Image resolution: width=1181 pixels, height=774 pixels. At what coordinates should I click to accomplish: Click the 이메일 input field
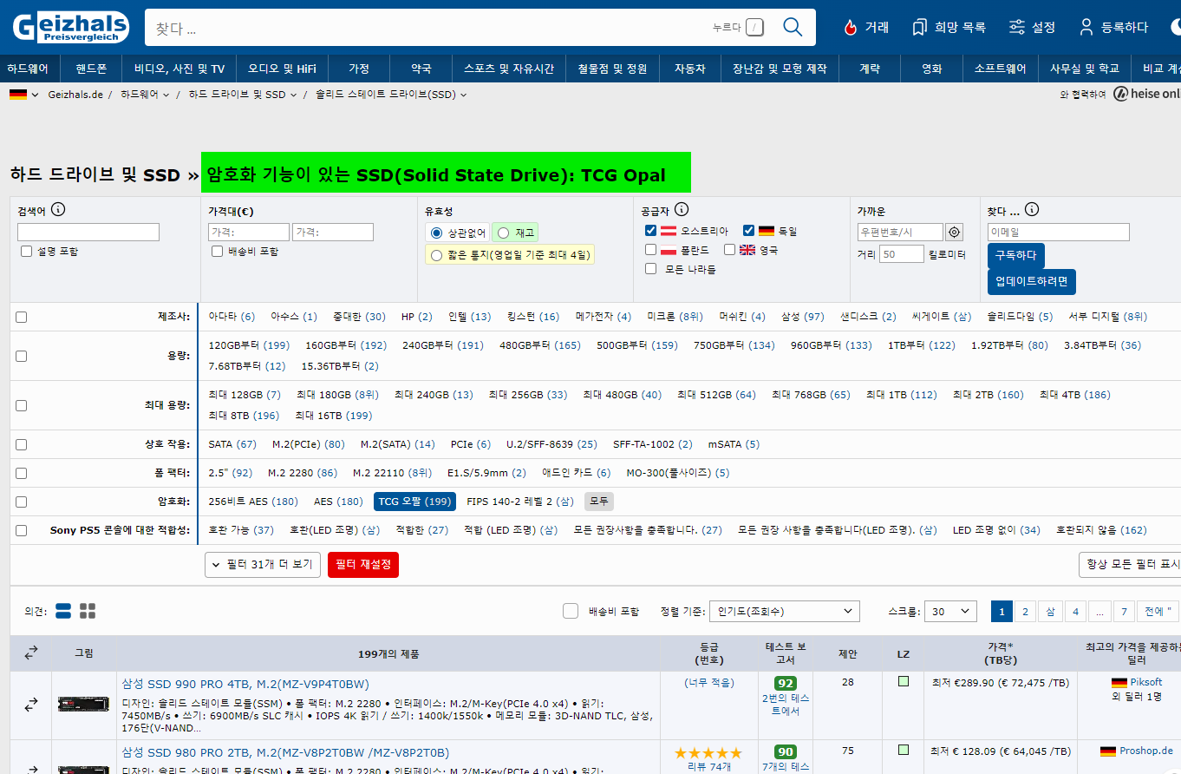click(x=1059, y=233)
